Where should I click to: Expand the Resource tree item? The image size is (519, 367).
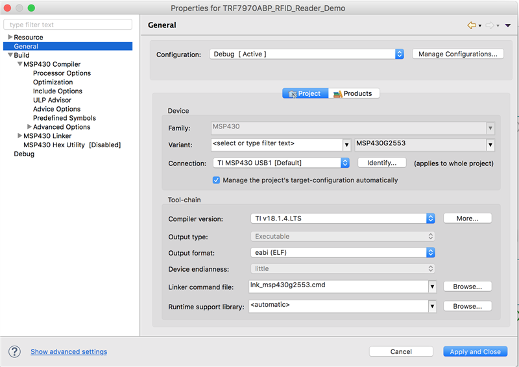[10, 38]
